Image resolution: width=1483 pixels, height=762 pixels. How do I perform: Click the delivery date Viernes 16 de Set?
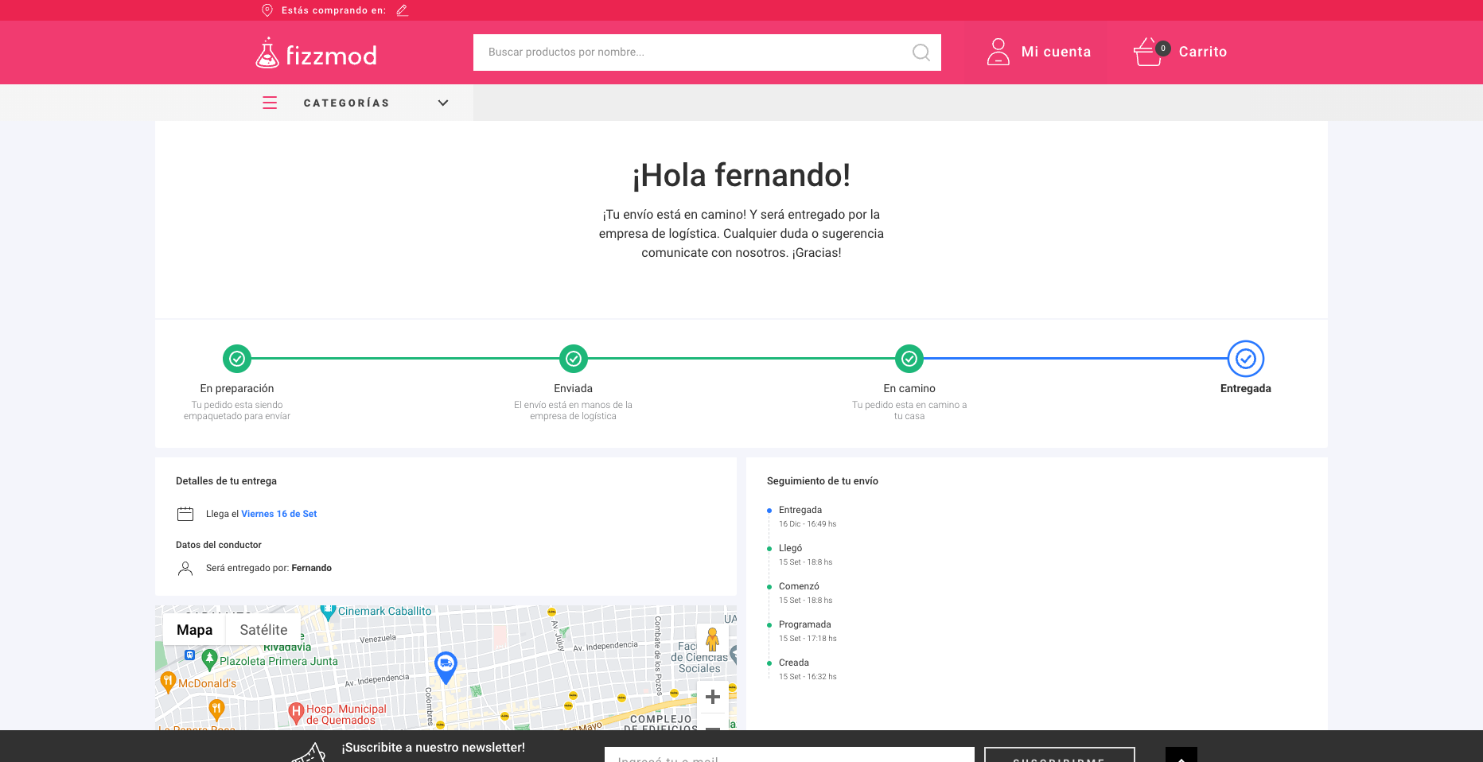pyautogui.click(x=279, y=514)
